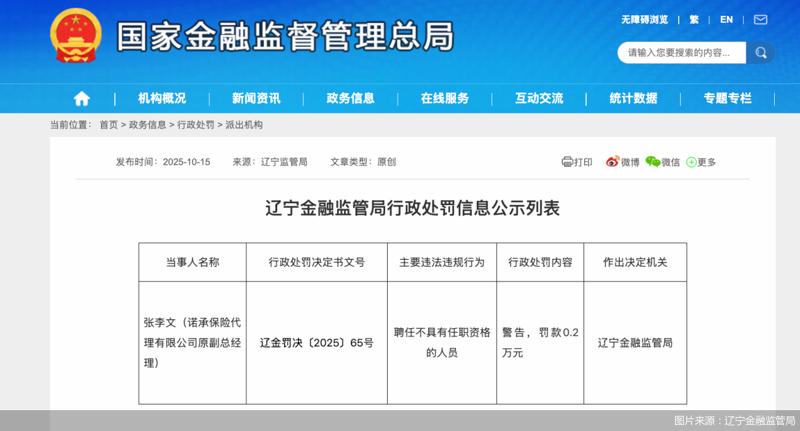Click the 更多 share label
Screen dimensions: 800x431
(707, 162)
